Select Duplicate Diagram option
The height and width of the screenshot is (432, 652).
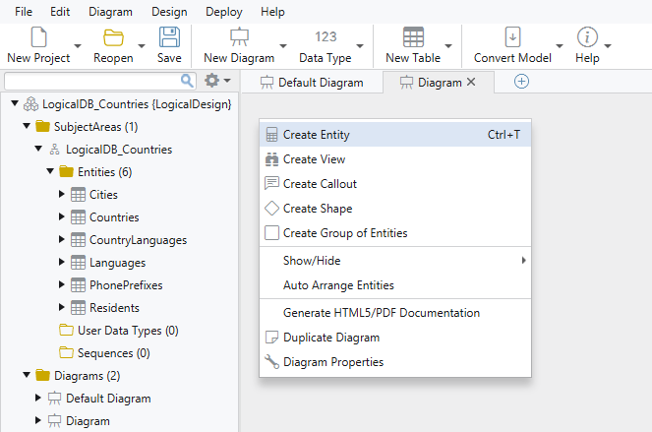[x=395, y=338]
